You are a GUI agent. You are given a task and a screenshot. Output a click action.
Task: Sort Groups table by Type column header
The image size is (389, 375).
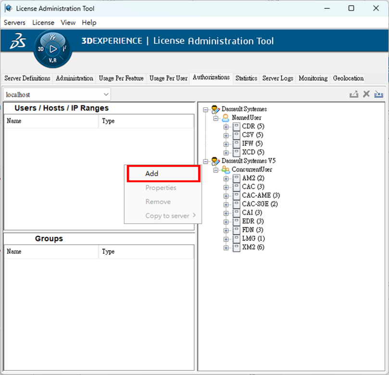pos(146,252)
